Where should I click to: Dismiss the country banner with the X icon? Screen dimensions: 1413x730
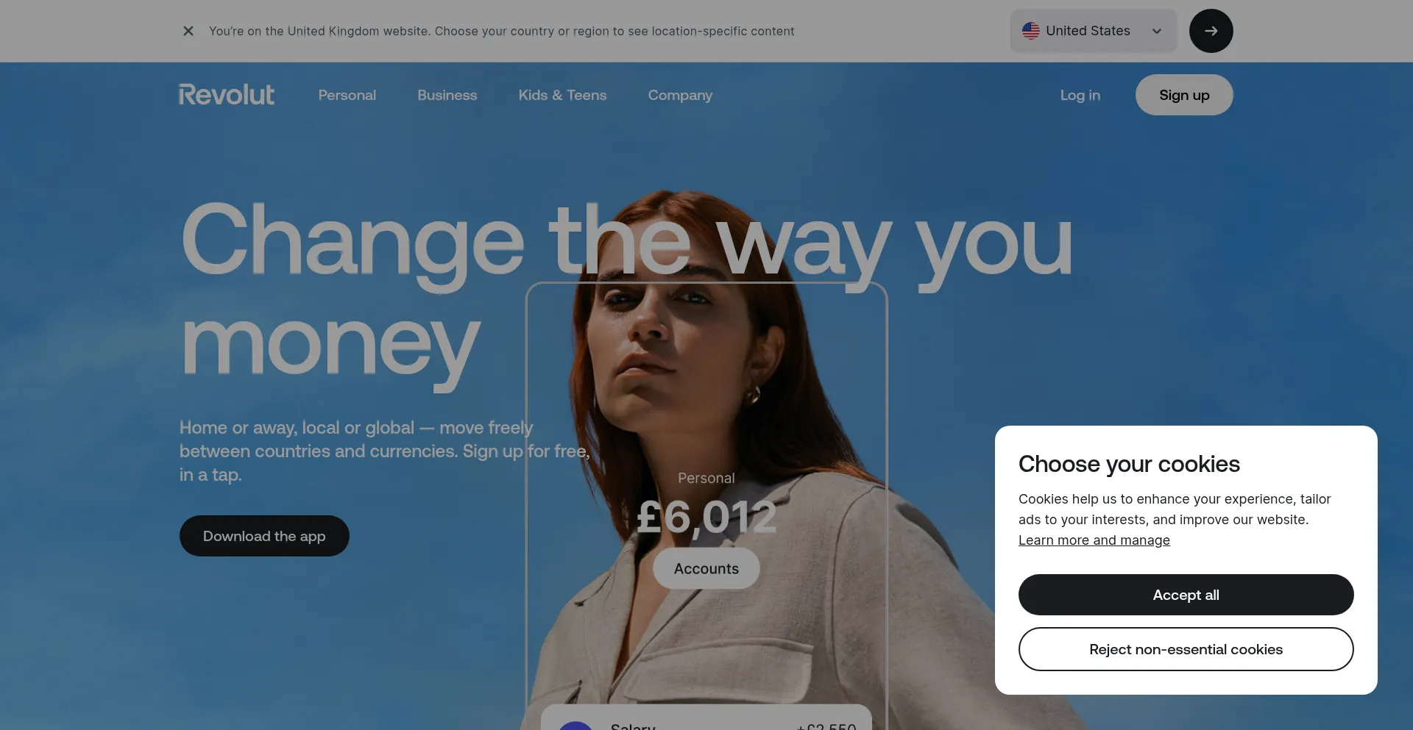(188, 31)
